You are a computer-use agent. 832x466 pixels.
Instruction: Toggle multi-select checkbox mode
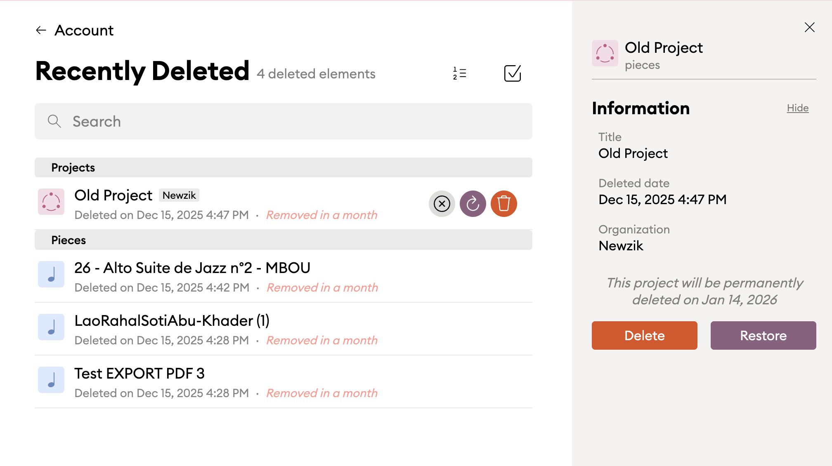tap(512, 73)
